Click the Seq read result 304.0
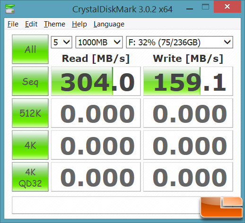 point(96,81)
